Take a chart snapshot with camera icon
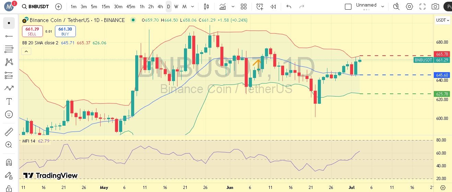452x192 pixels. click(x=435, y=7)
